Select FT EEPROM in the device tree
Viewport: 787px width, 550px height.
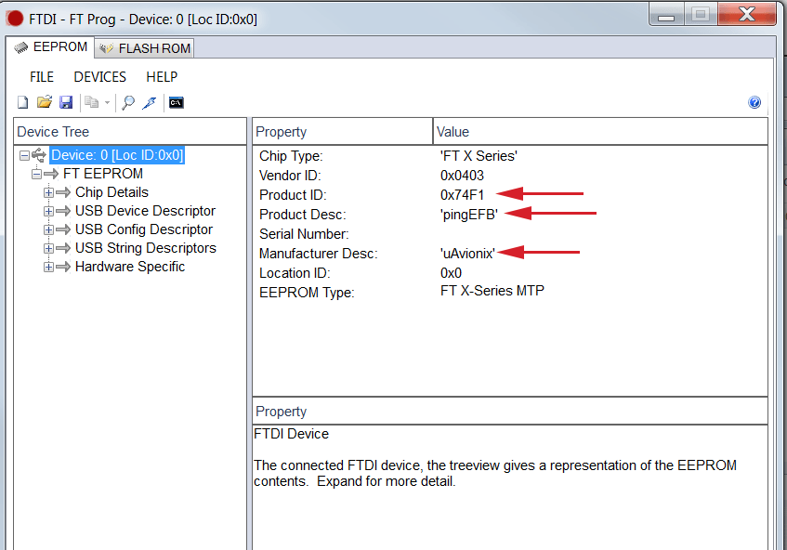tap(103, 174)
